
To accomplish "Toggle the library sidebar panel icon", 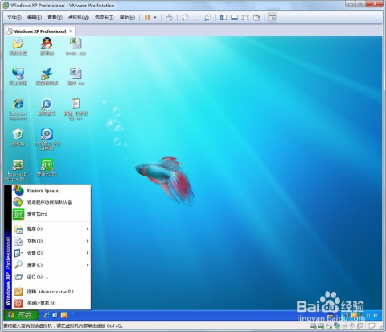I will pos(223,18).
